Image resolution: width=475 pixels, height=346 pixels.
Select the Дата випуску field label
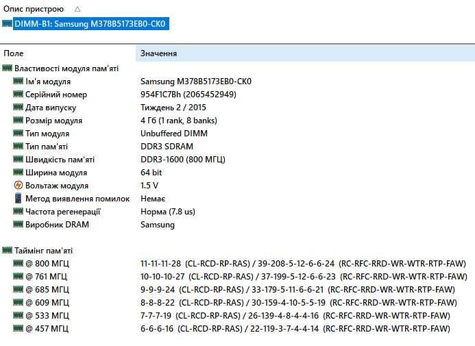51,108
